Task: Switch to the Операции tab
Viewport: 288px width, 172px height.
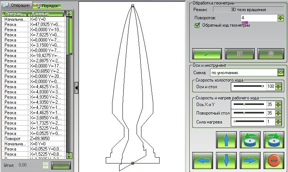Action: 17,5
